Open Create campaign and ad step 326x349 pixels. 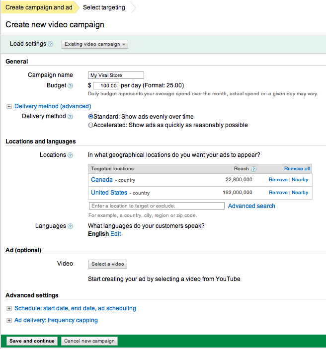[x=39, y=7]
